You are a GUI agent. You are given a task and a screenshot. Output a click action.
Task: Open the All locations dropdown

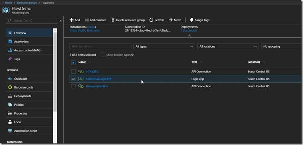coord(228,46)
